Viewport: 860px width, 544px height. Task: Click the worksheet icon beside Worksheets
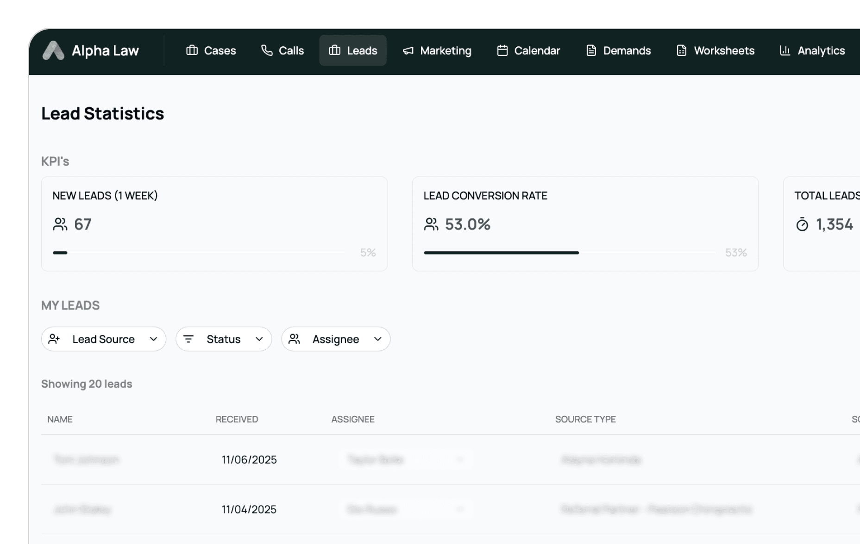click(682, 50)
